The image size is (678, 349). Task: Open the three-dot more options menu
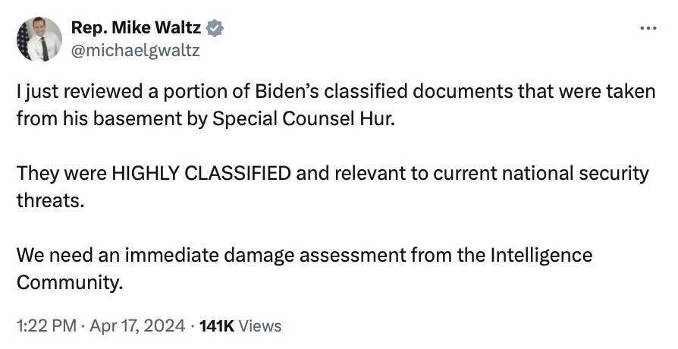point(648,29)
